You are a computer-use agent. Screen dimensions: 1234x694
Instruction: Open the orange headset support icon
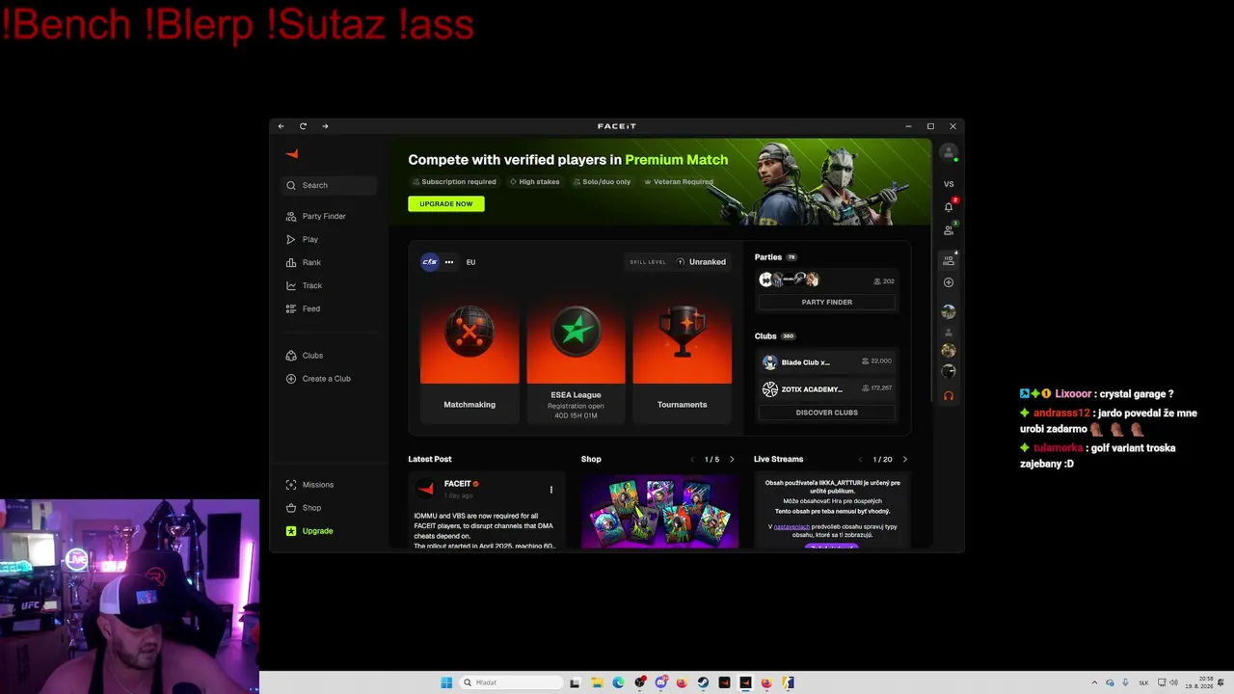tap(949, 396)
